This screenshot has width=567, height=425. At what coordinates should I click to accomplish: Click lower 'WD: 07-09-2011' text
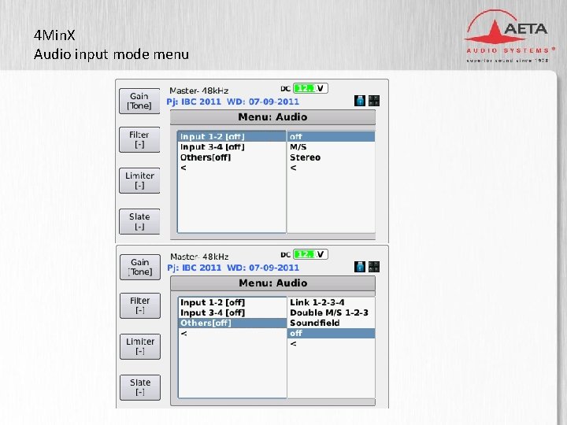coord(263,268)
